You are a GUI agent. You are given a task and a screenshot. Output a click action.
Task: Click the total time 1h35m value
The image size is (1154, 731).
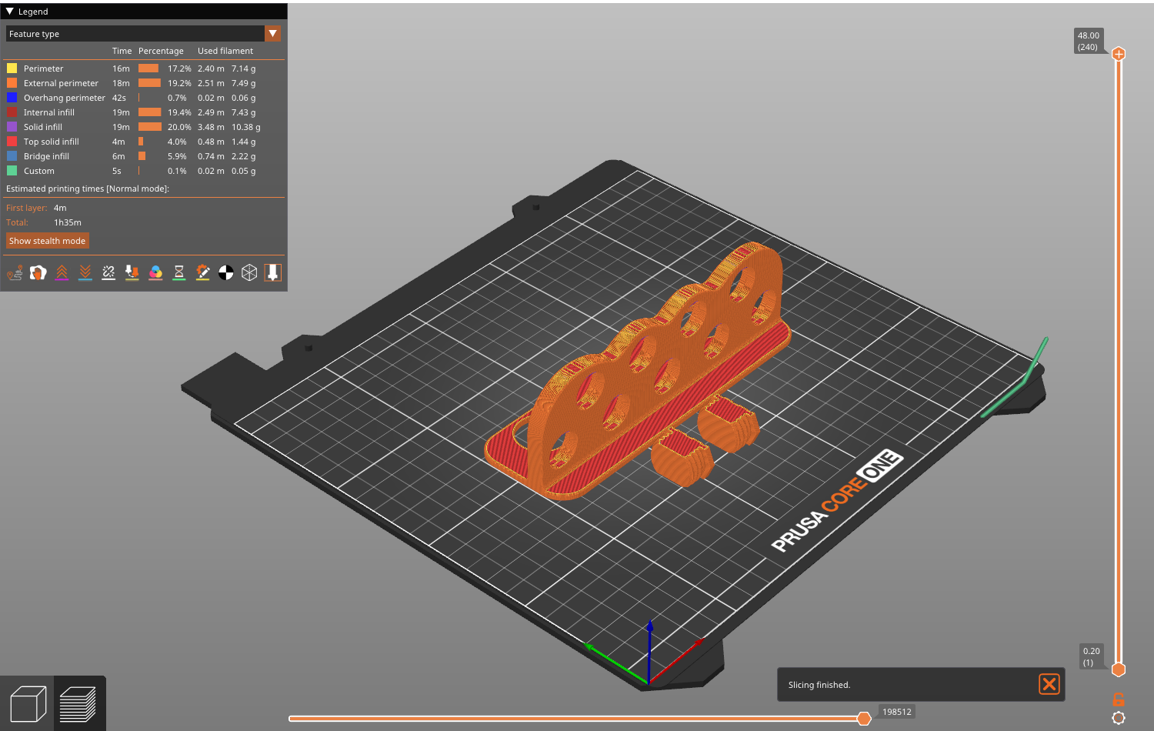[x=68, y=222]
